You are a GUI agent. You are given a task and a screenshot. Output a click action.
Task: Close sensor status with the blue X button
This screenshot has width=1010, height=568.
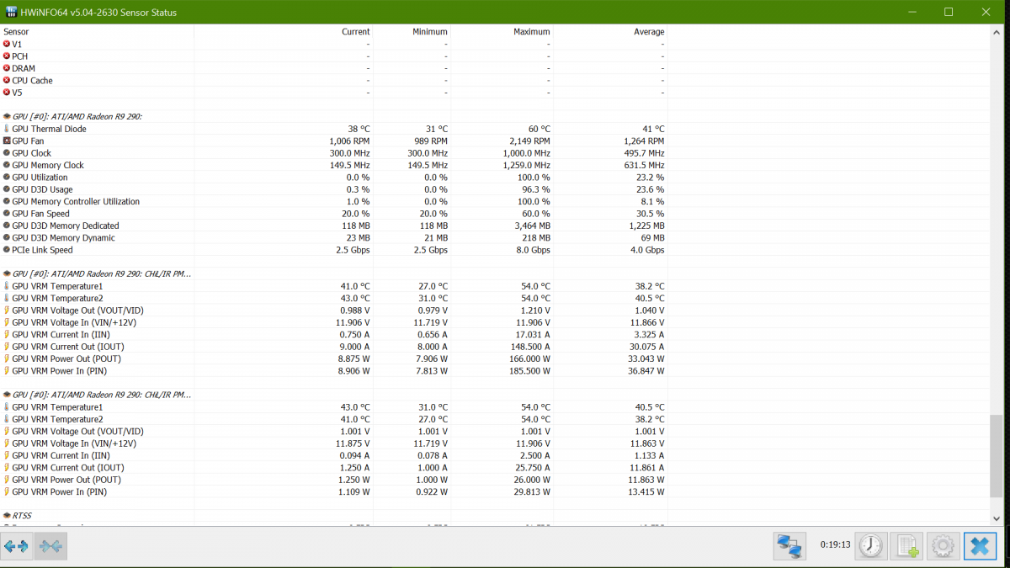(980, 546)
